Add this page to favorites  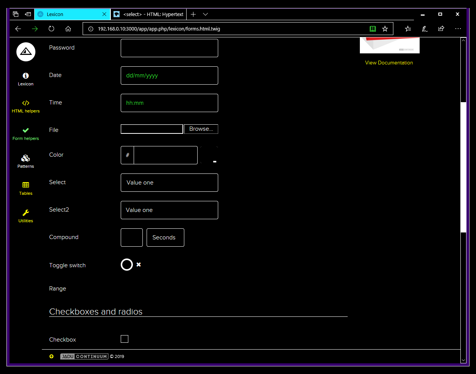pos(385,29)
